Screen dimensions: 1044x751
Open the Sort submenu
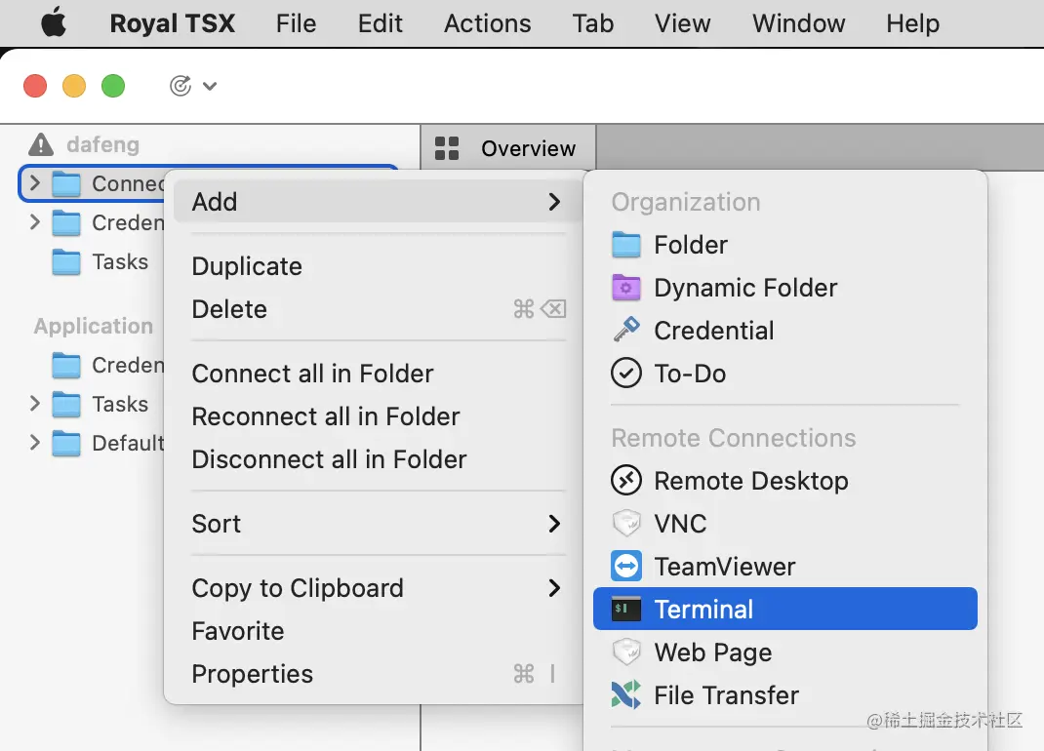click(378, 524)
